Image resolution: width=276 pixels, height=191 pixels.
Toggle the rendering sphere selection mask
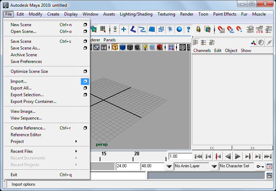click(x=179, y=29)
